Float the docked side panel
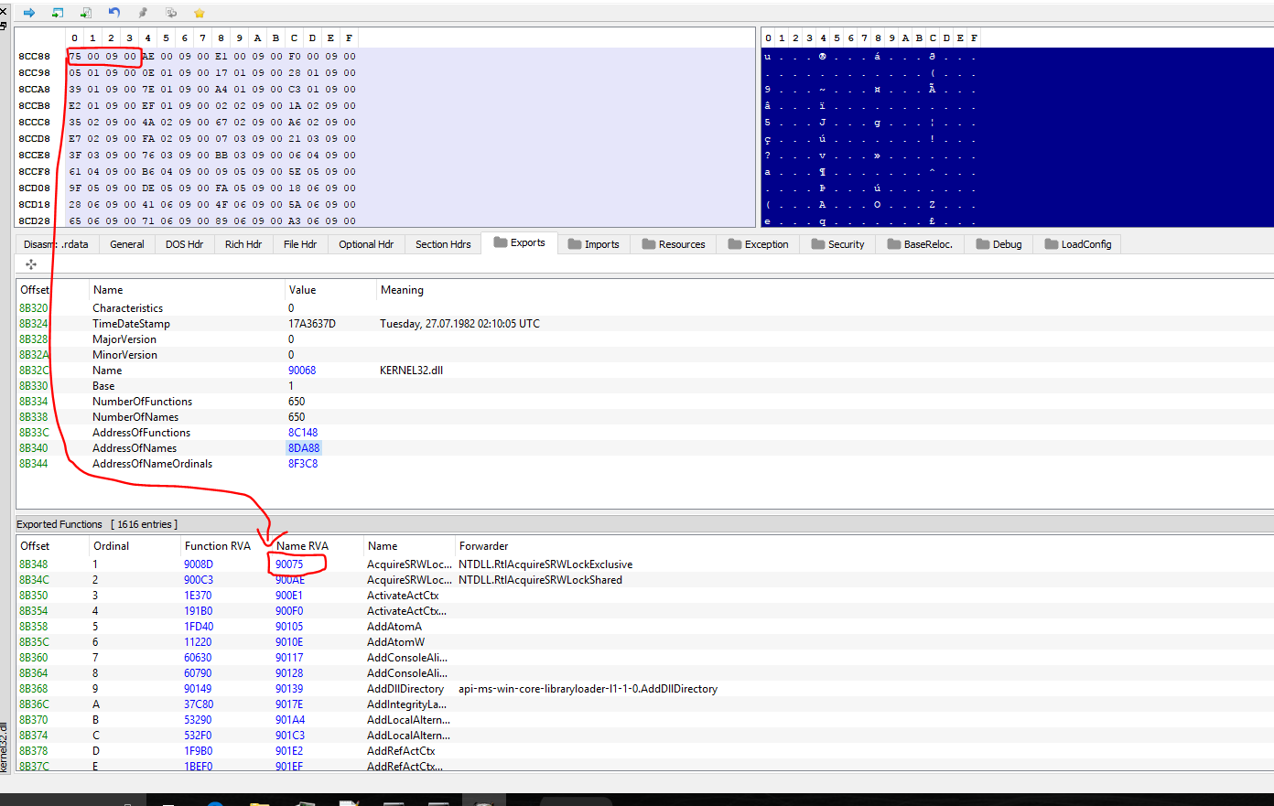1274x806 pixels. coord(4,25)
